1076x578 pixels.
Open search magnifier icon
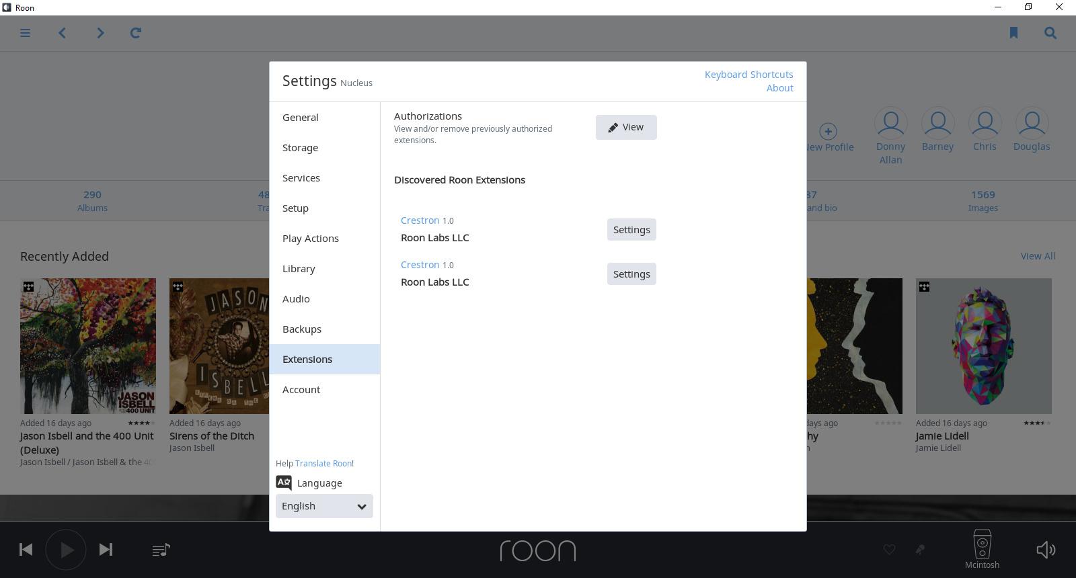click(1050, 33)
